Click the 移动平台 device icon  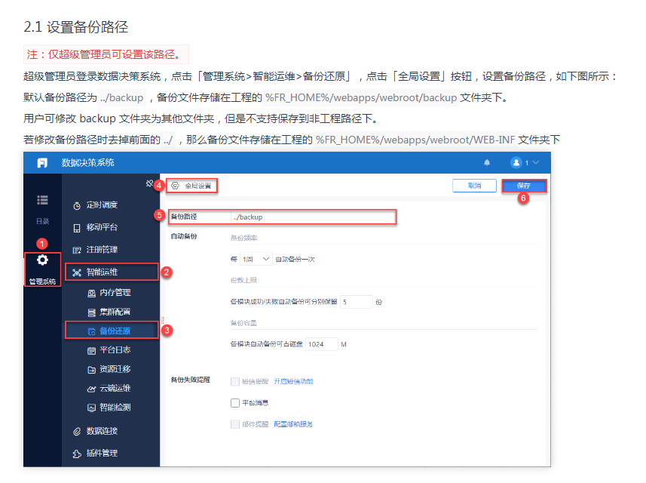pos(77,228)
